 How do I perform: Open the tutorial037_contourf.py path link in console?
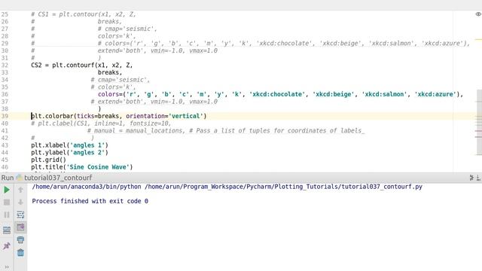(x=283, y=187)
